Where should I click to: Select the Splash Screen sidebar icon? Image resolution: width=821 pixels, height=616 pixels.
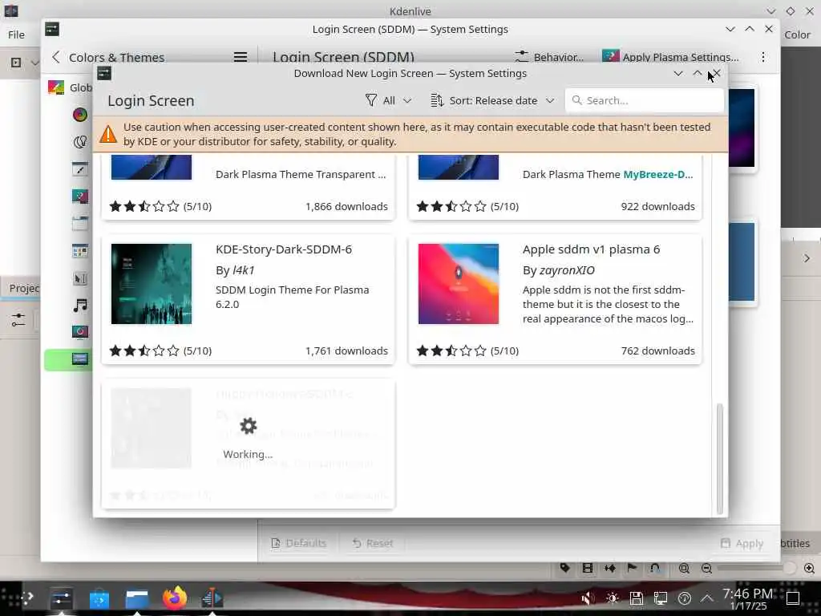[x=79, y=332]
